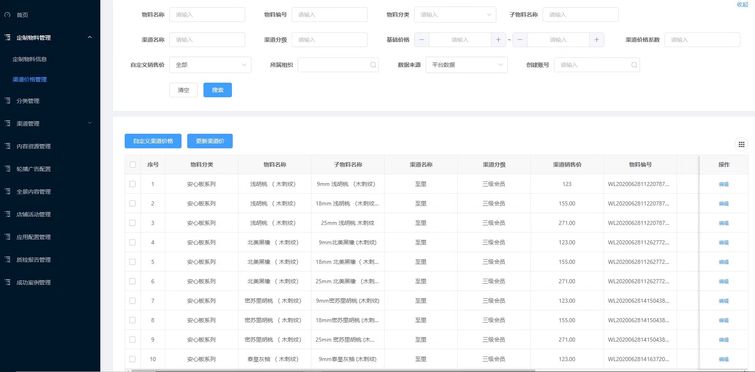Click the 店铺活动管理 sidebar icon

(7, 214)
